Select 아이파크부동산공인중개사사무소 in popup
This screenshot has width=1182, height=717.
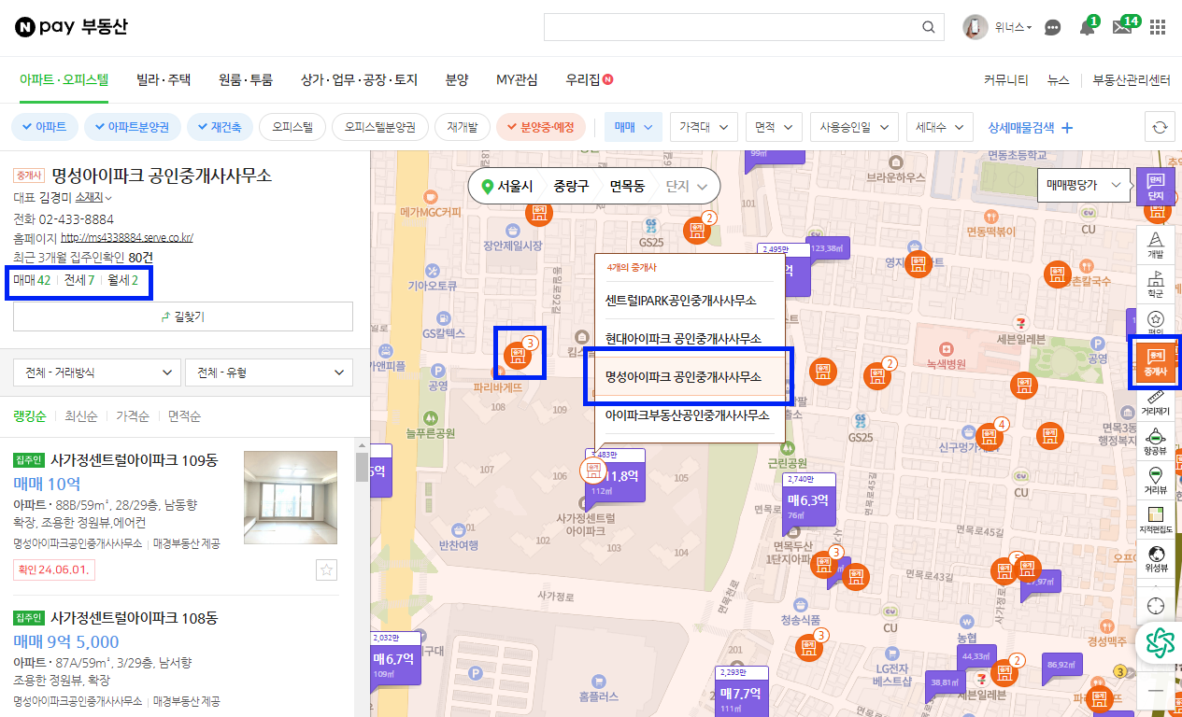[x=690, y=415]
